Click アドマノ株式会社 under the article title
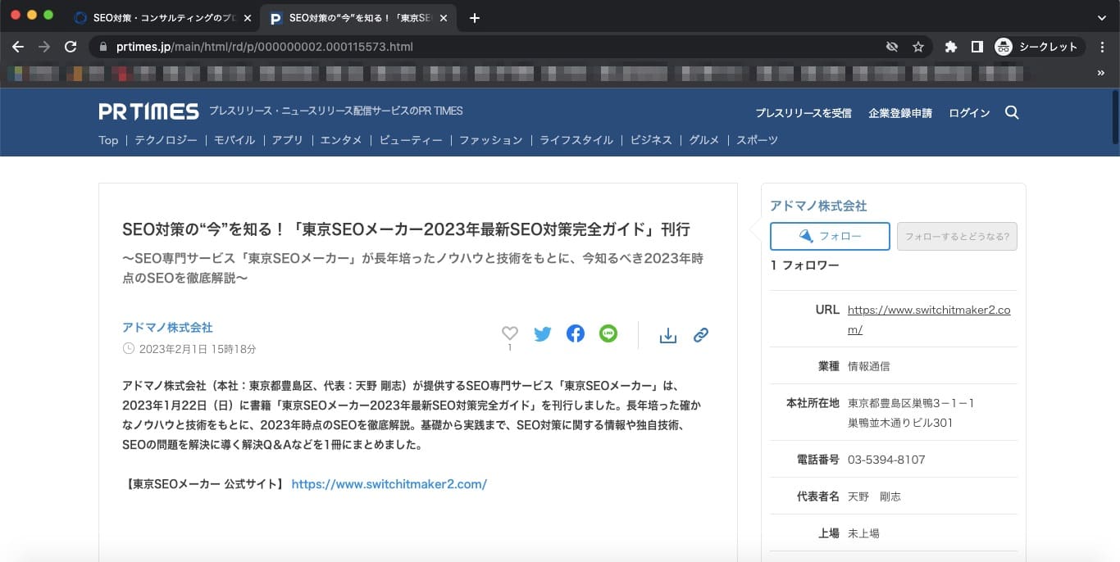The image size is (1120, 562). pyautogui.click(x=167, y=328)
